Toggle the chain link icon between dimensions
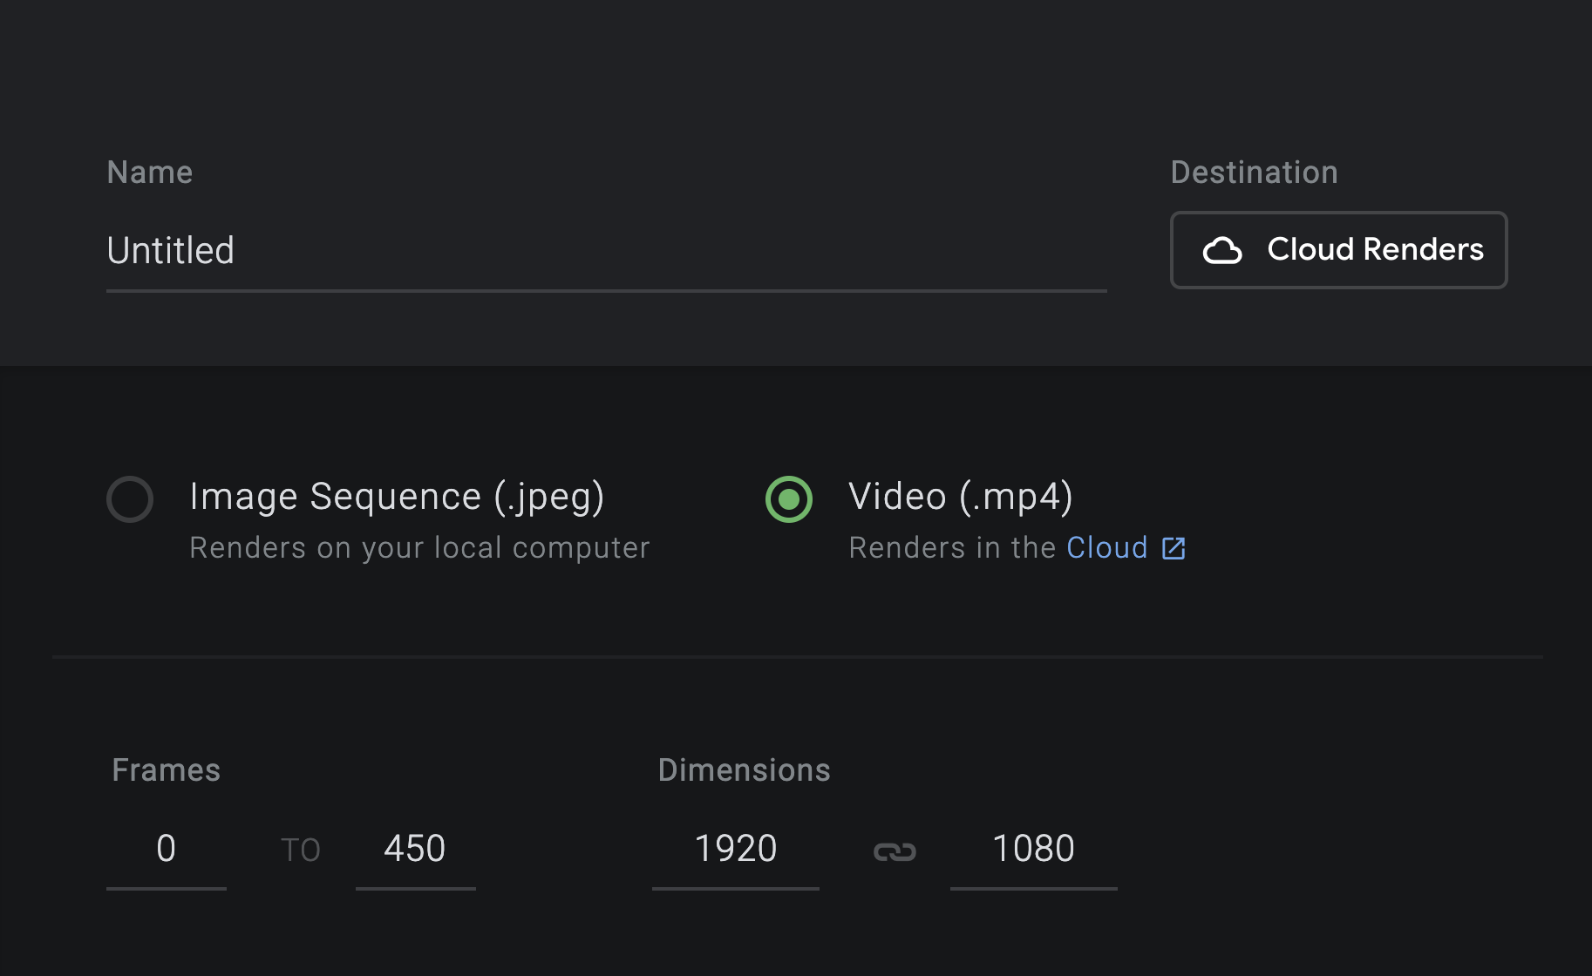 tap(895, 851)
